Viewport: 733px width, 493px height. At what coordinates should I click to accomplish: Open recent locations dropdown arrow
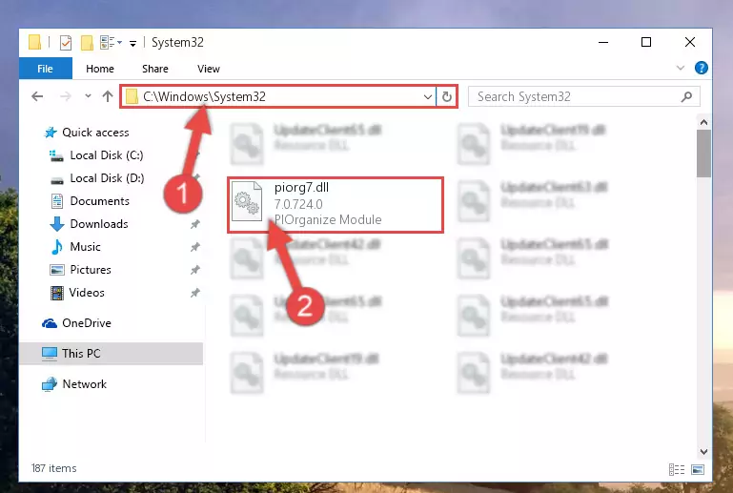tap(88, 96)
